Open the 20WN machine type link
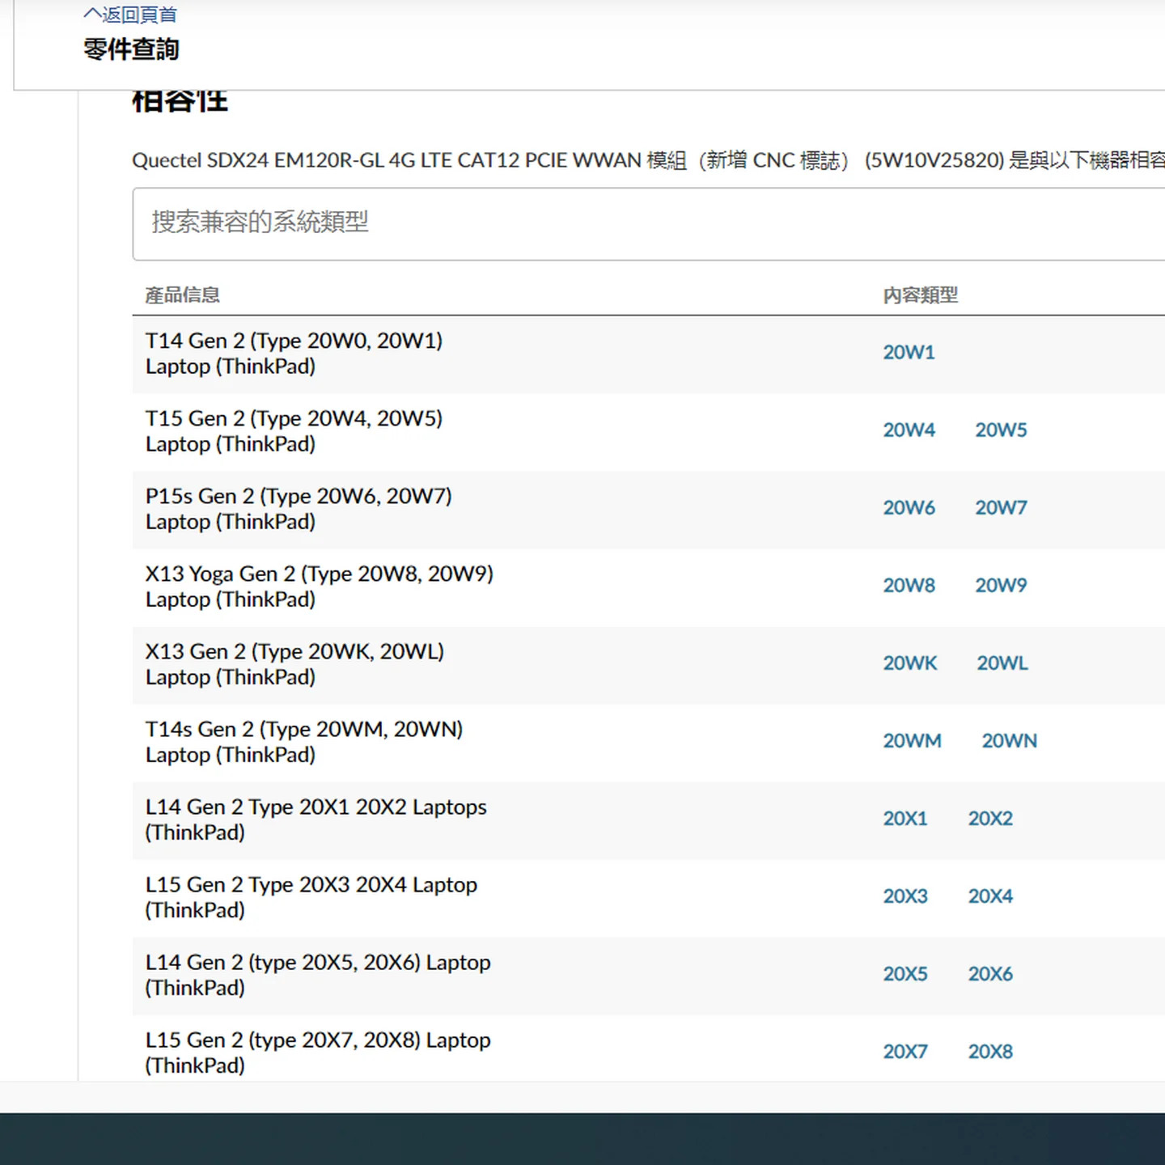The image size is (1165, 1165). [x=1009, y=741]
